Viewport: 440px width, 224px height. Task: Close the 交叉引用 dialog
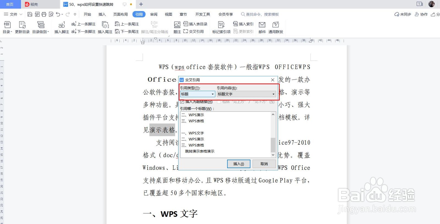coord(273,80)
